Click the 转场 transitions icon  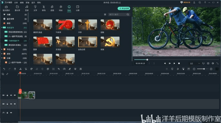(43, 8)
